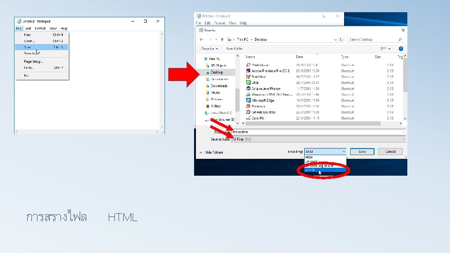The image size is (450, 253).
Task: Click the Save button in dialog
Action: 362,151
